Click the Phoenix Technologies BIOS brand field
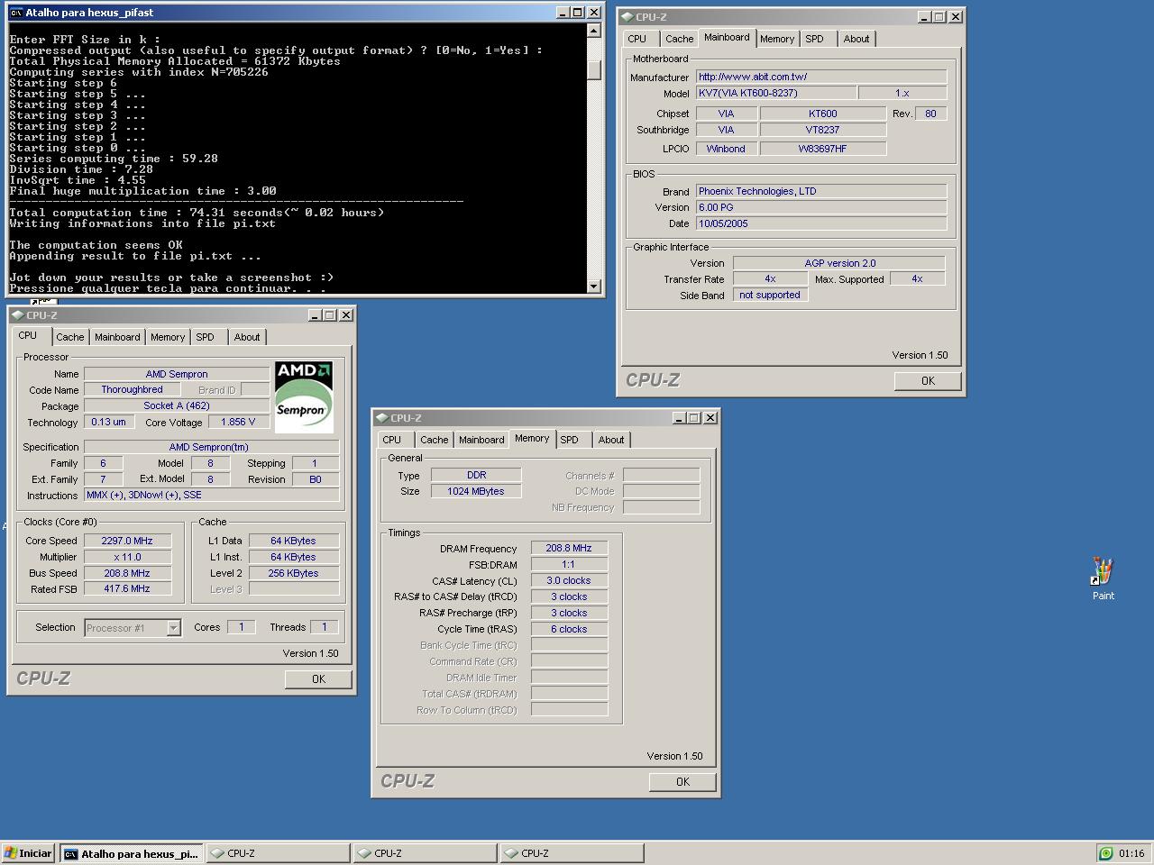The height and width of the screenshot is (865, 1154). [x=821, y=192]
